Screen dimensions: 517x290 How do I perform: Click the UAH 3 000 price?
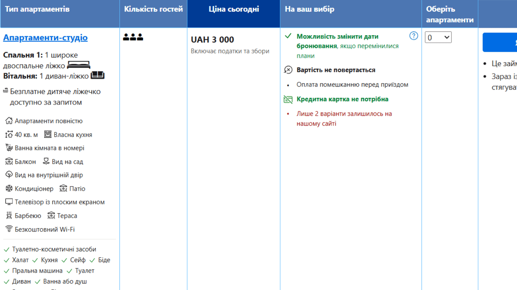[x=212, y=40]
